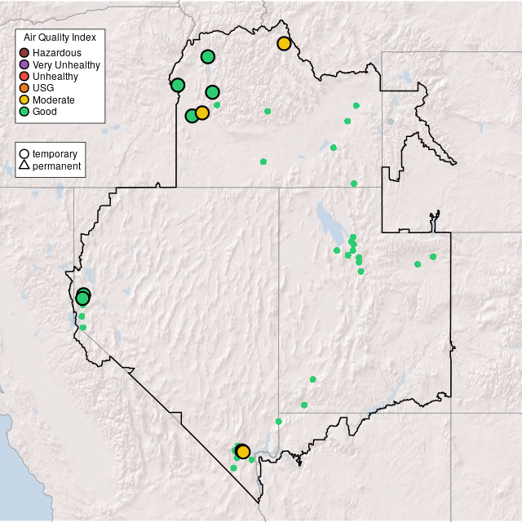Image resolution: width=522 pixels, height=522 pixels.
Task: Select the yellow marker touching a green marker in the northwest
Action: tap(202, 113)
